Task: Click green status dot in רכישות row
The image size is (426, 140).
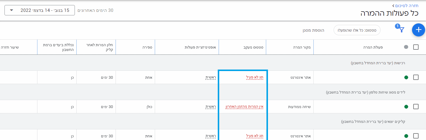Action: coord(406,77)
